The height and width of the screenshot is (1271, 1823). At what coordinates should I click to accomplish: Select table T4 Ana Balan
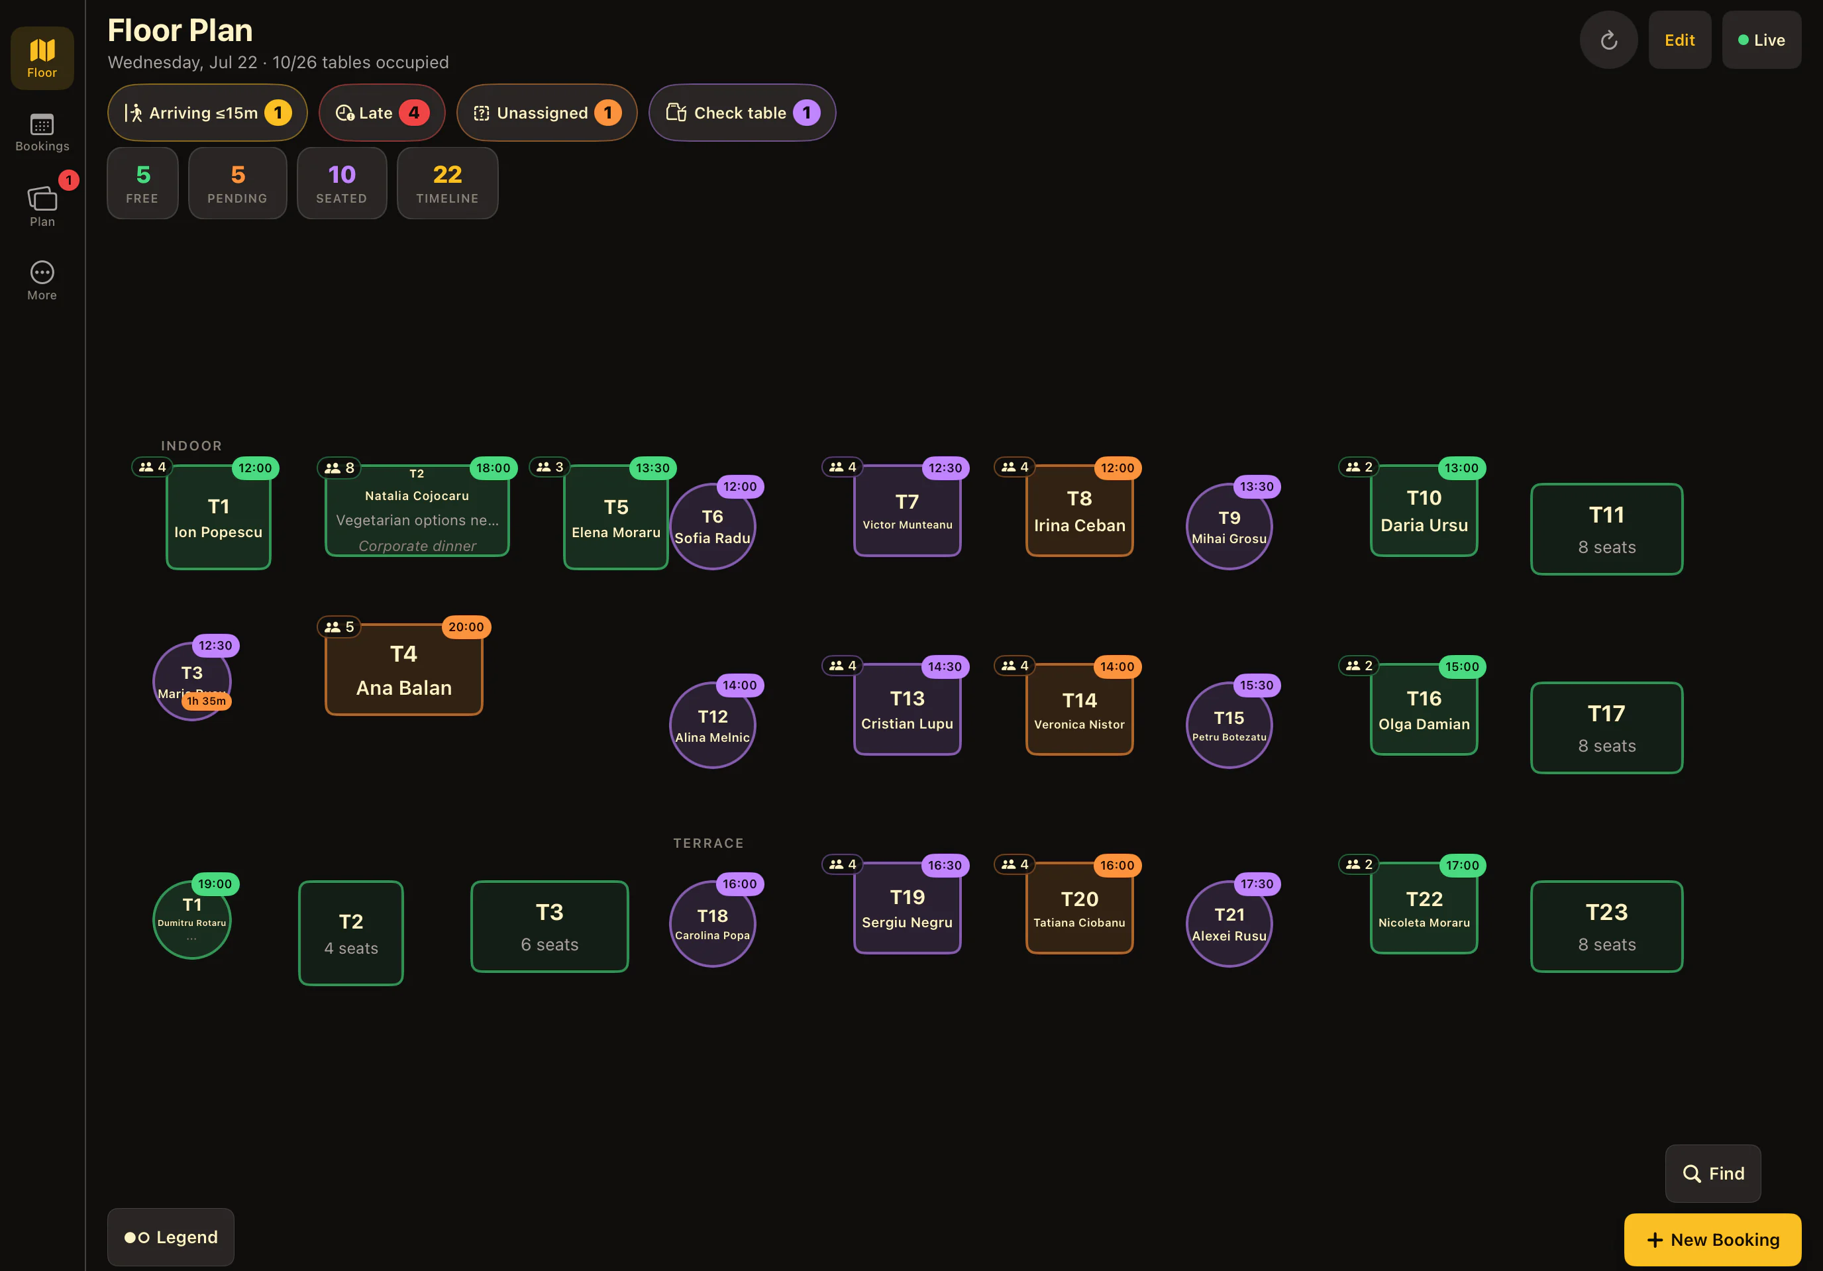point(403,670)
